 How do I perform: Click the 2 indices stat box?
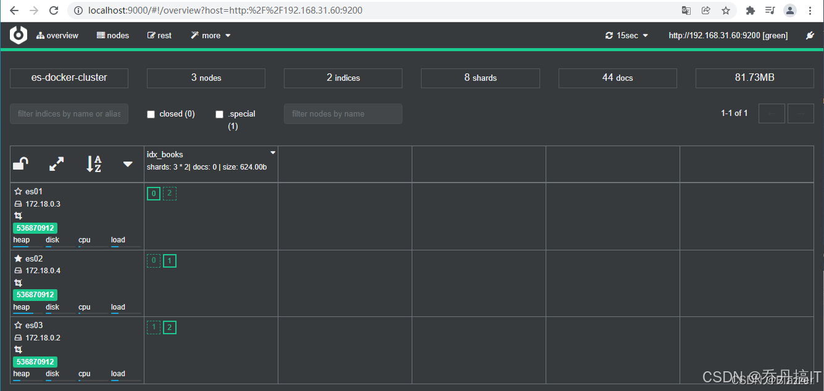[x=343, y=78]
